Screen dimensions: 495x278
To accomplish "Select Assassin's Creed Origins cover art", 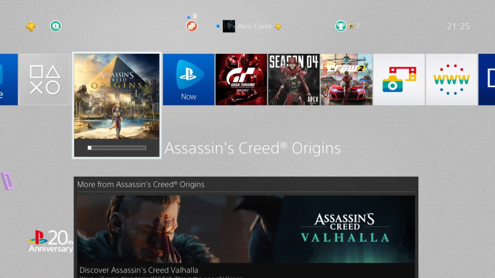I will pyautogui.click(x=117, y=96).
